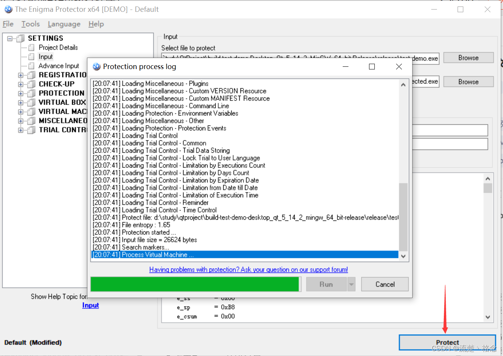503x356 pixels.
Task: Select the 'Loading Trial Control - Reminder' line
Action: pos(245,203)
